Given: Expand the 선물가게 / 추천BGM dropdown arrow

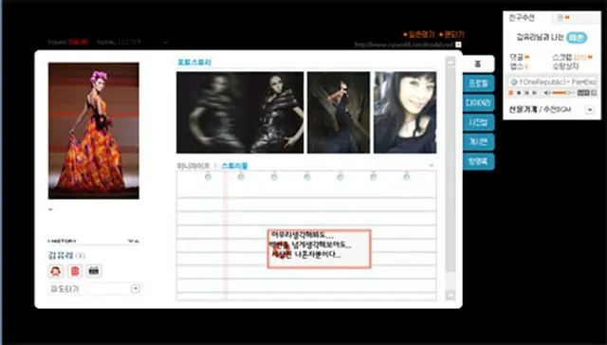Looking at the screenshot, I should 590,110.
